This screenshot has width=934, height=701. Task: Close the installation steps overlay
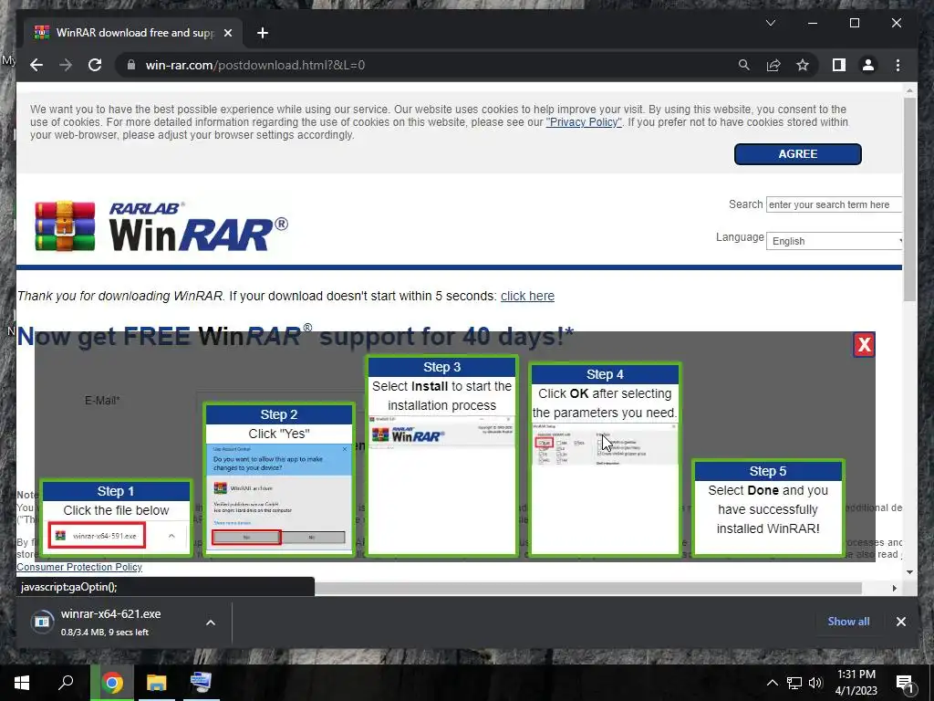tap(864, 344)
